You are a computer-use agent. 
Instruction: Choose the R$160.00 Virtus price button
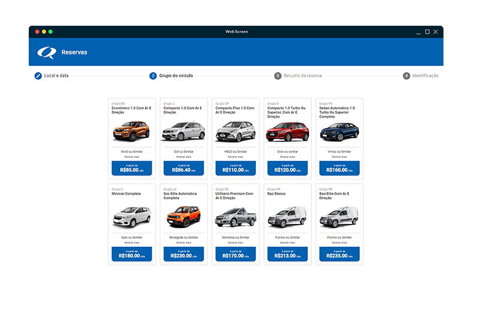pos(339,168)
